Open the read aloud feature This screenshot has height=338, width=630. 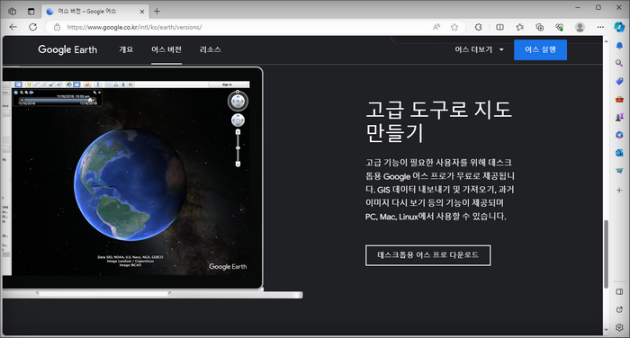[x=436, y=27]
